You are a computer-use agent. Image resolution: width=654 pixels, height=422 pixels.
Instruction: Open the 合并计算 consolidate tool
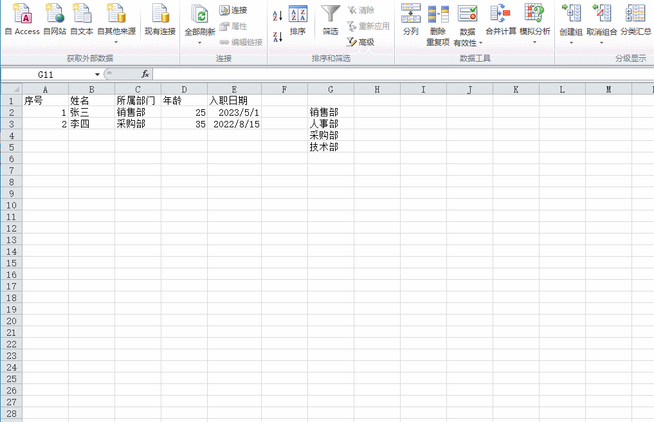pyautogui.click(x=500, y=19)
